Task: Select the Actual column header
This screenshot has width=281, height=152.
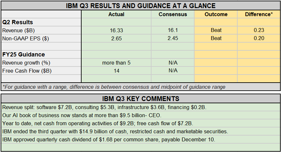Action: click(x=116, y=14)
